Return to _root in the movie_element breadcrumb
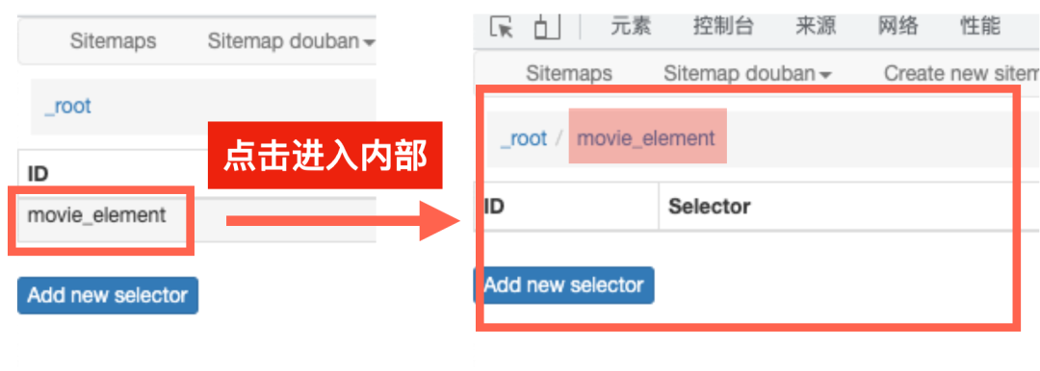1040x371 pixels. click(x=524, y=138)
